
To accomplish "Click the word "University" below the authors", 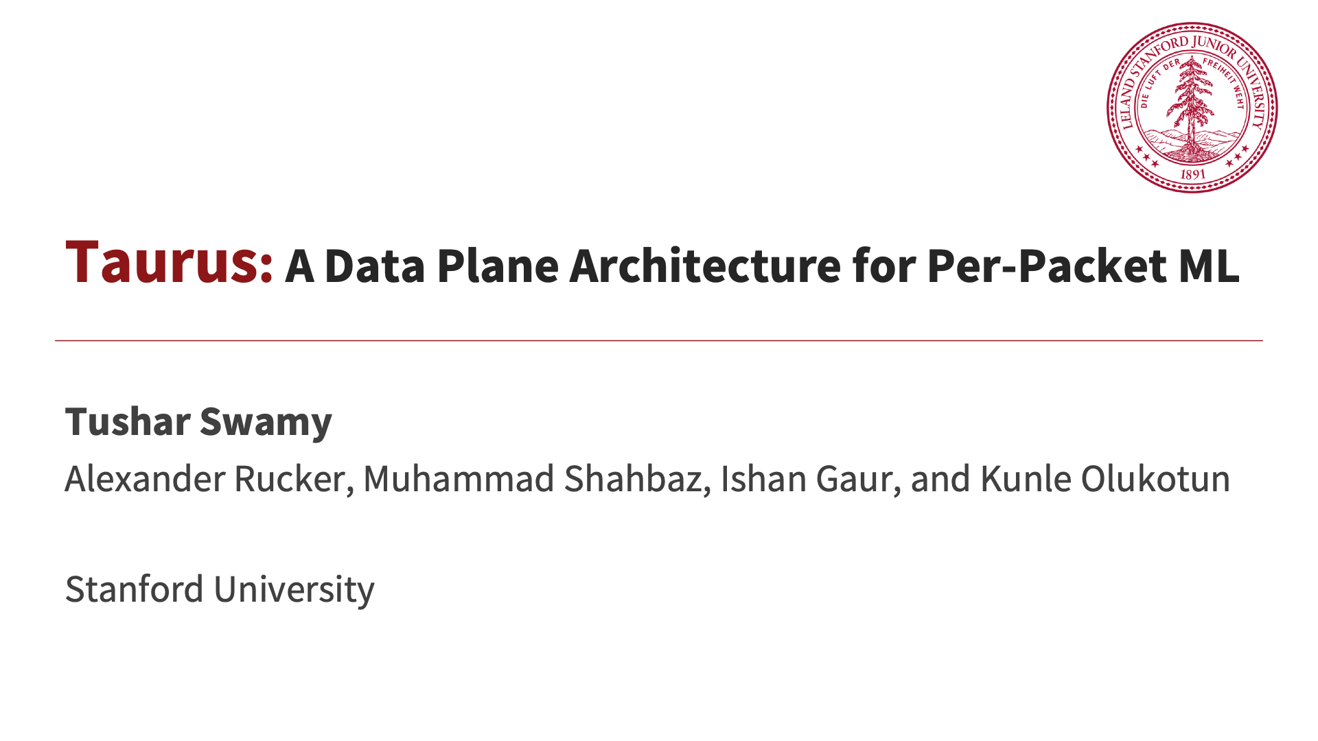I will pyautogui.click(x=294, y=589).
